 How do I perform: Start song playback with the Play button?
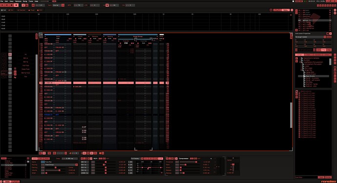point(2,5)
